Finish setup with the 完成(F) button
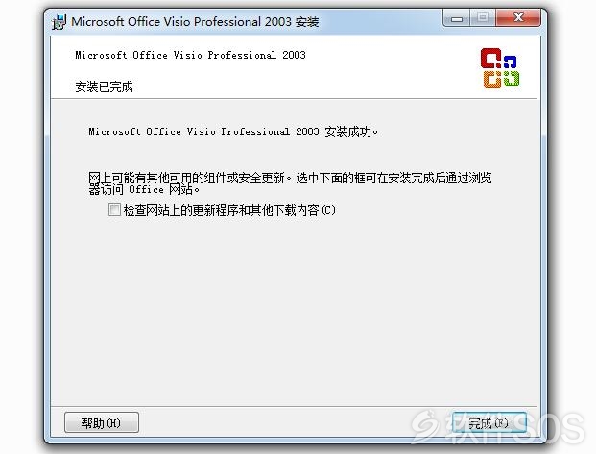This screenshot has height=454, width=596. 489,422
